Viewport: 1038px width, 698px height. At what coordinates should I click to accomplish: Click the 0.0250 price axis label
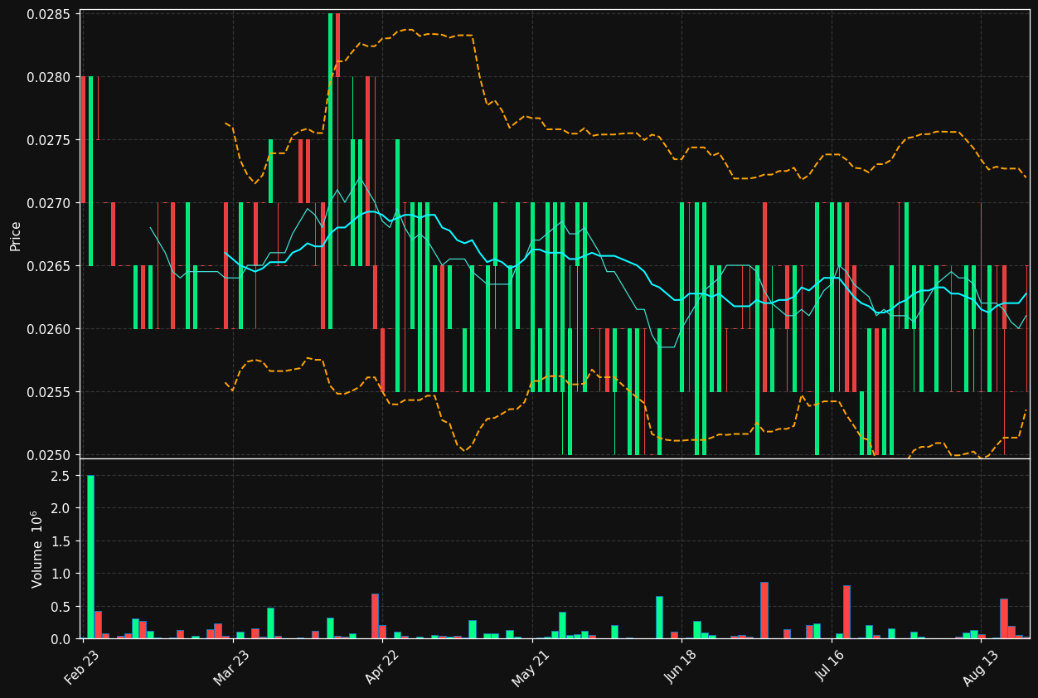coord(50,455)
